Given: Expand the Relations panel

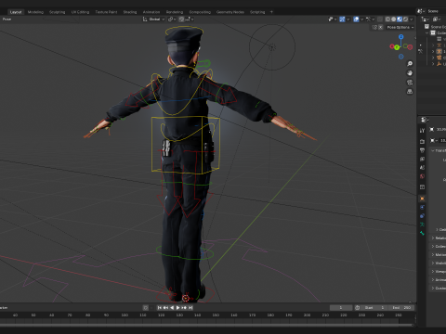Looking at the screenshot, I should [x=439, y=238].
